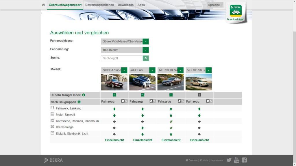The height and width of the screenshot is (166, 296).
Task: Open Einzelansicht for the Skoda
Action: pos(114,140)
